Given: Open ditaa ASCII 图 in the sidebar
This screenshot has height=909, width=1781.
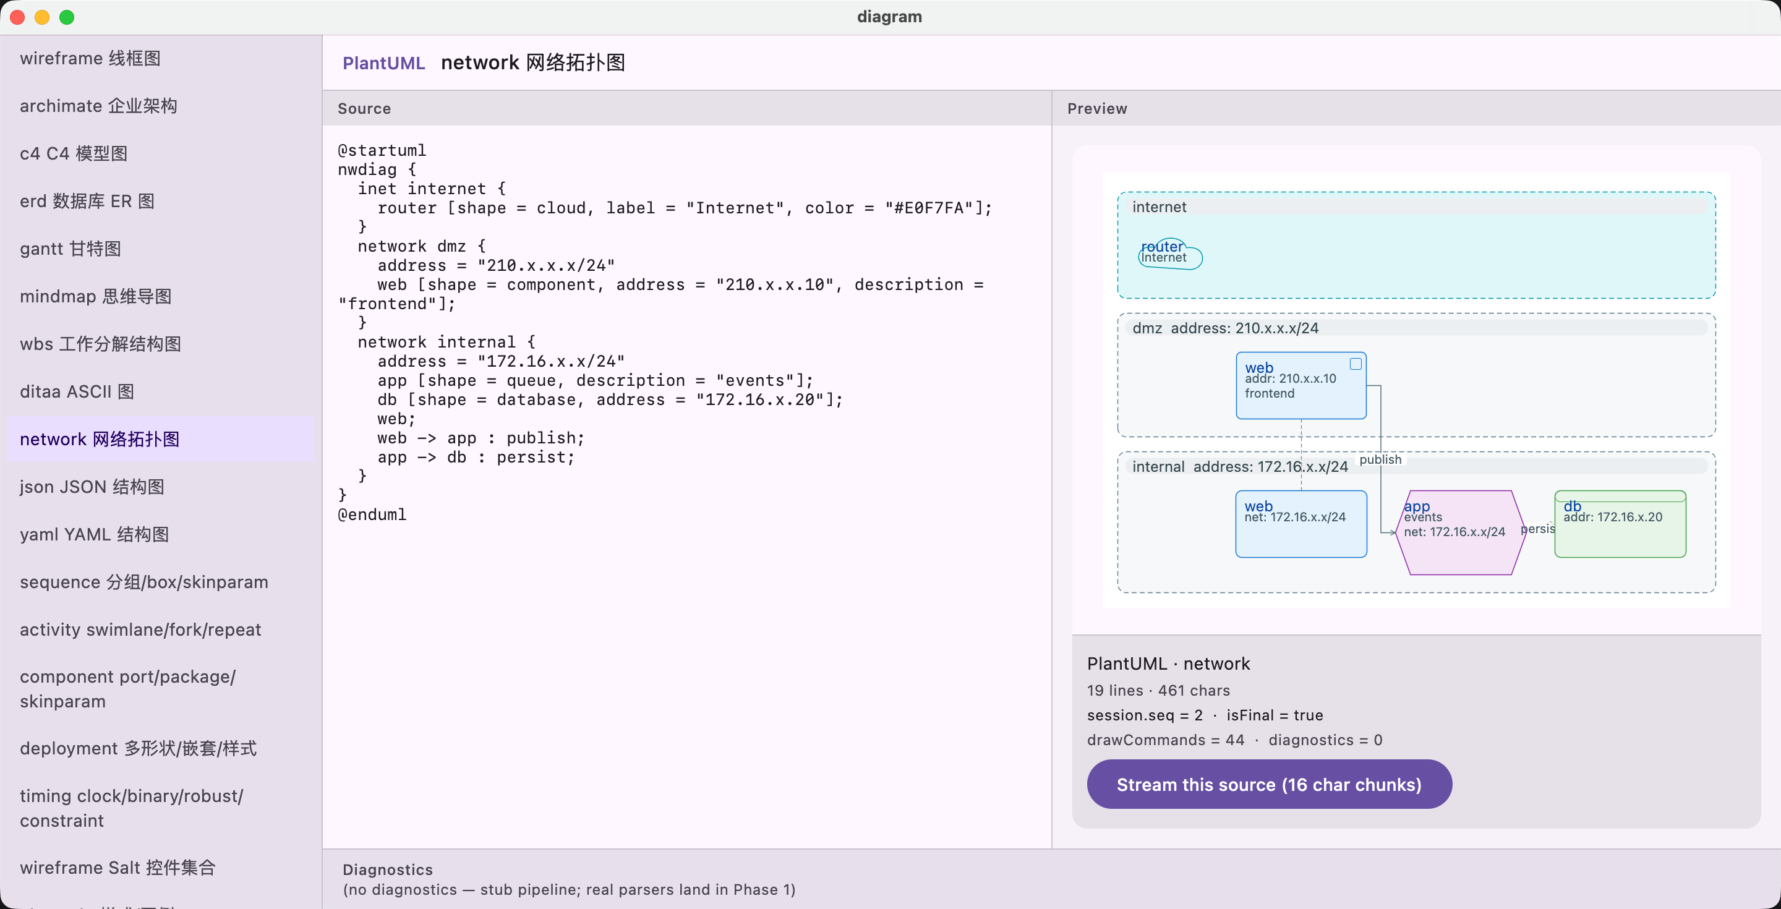Looking at the screenshot, I should 160,392.
